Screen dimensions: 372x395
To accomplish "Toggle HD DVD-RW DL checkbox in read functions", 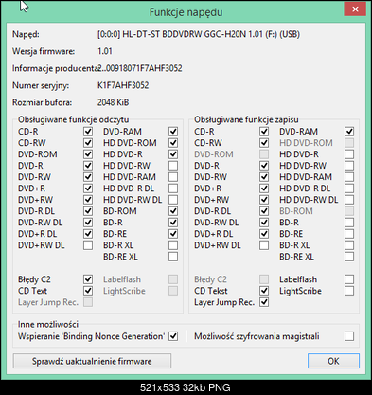I will click(x=173, y=200).
